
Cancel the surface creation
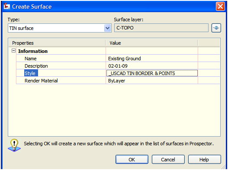168,160
